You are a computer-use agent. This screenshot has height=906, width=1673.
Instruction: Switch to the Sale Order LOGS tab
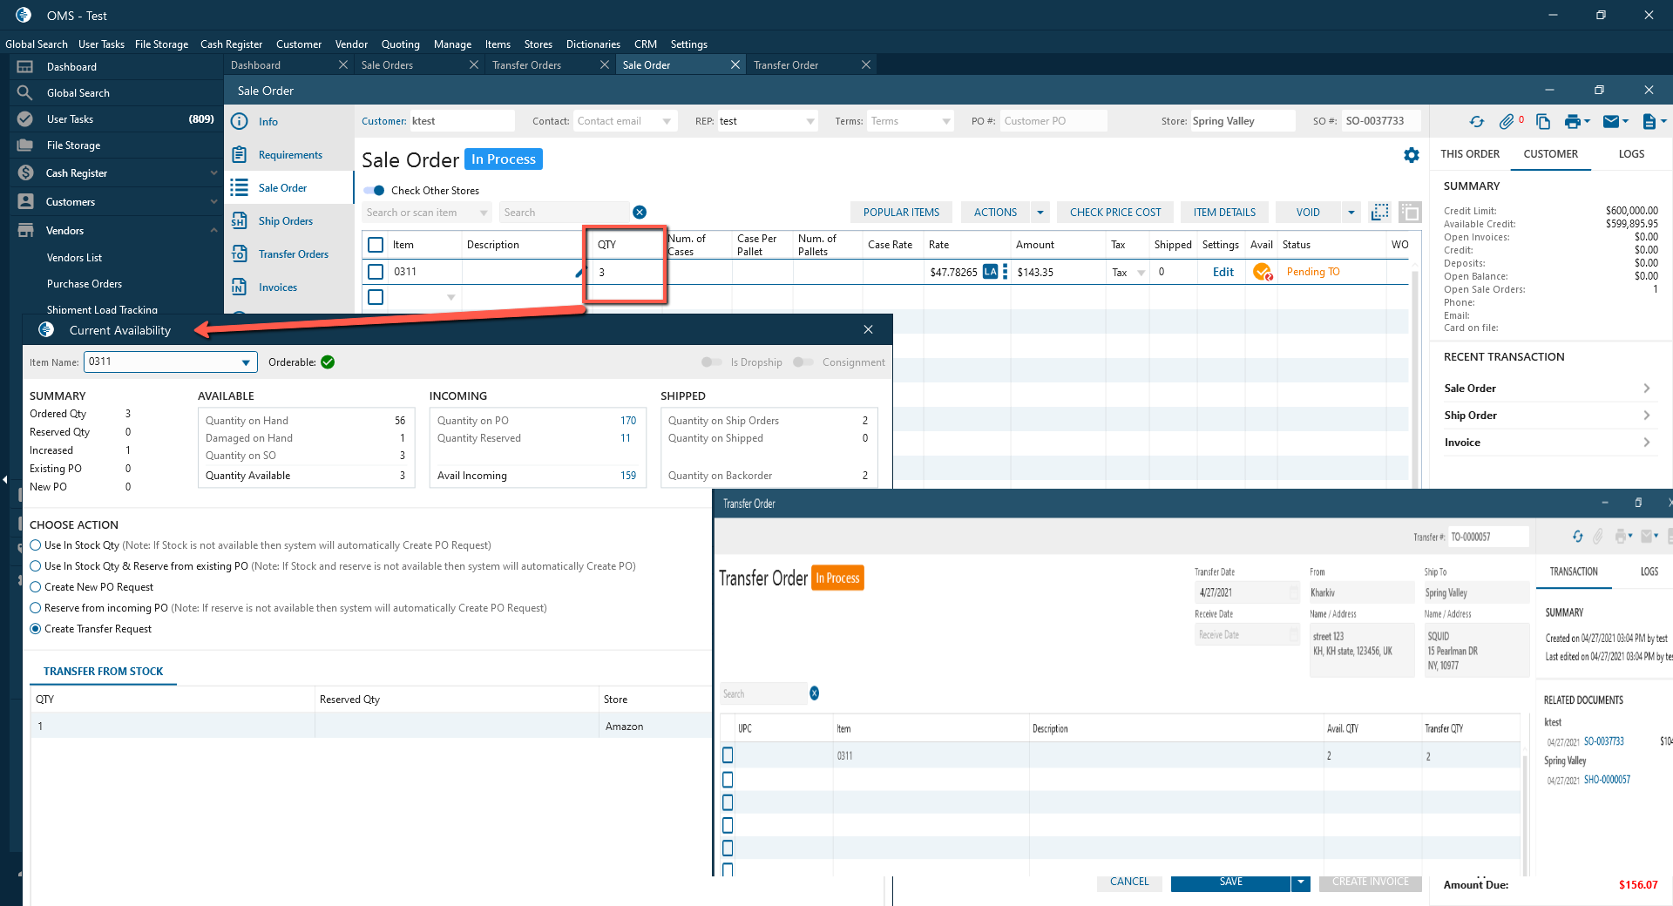(x=1631, y=154)
